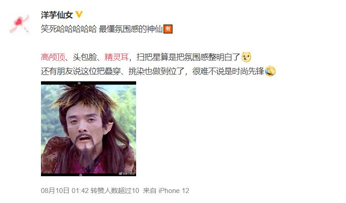
Task: Click the doge emoji after 整明白了
Action: click(x=246, y=57)
